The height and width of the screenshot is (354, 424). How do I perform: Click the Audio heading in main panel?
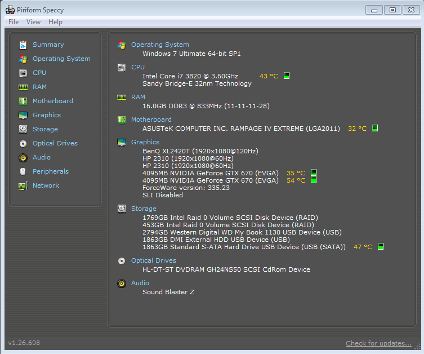140,283
